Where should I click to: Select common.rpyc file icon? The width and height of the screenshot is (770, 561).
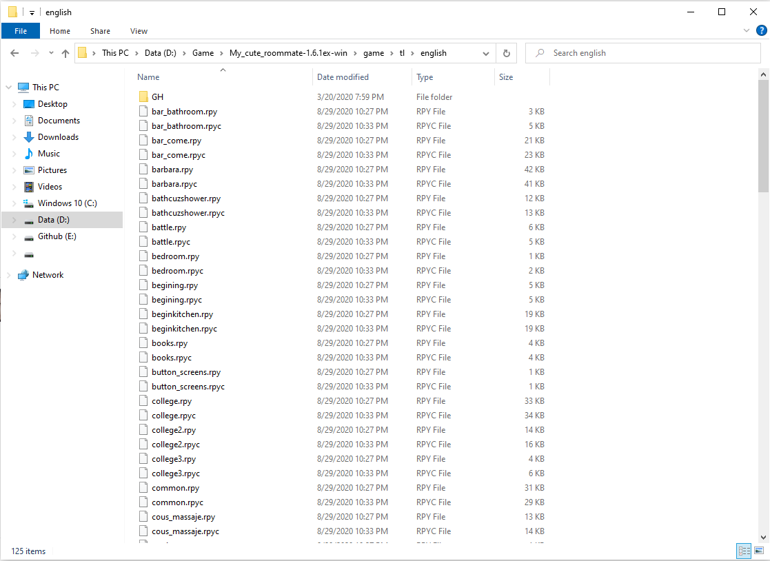[143, 502]
